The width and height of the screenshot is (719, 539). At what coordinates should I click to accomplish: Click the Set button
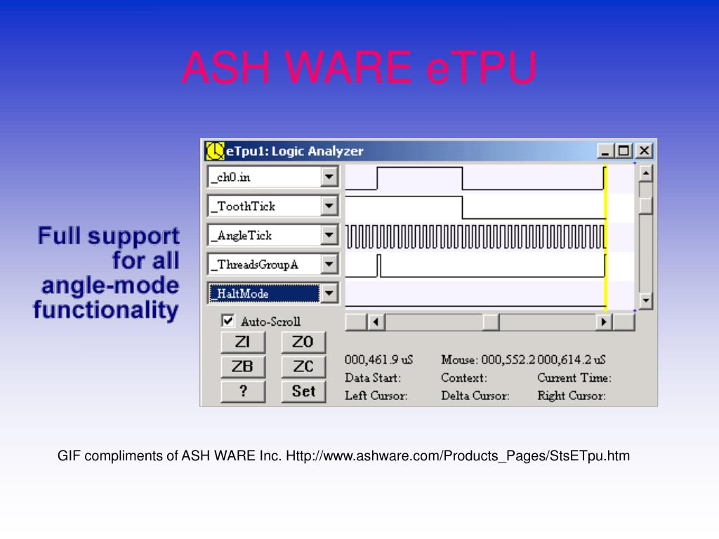(303, 392)
